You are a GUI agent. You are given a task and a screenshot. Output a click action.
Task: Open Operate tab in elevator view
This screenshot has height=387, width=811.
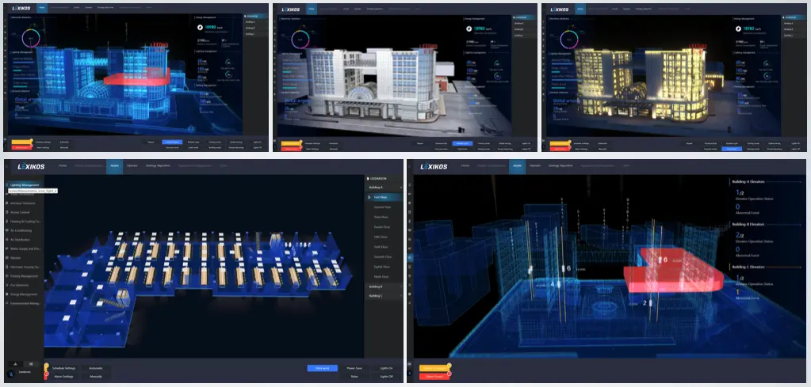(x=535, y=166)
